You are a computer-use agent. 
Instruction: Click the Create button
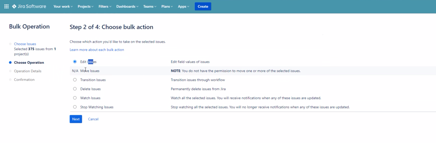click(x=203, y=7)
